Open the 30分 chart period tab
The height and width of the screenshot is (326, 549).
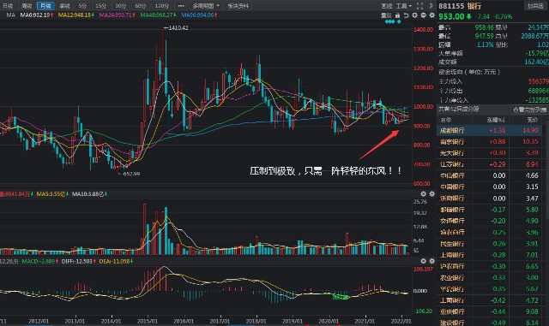click(120, 6)
